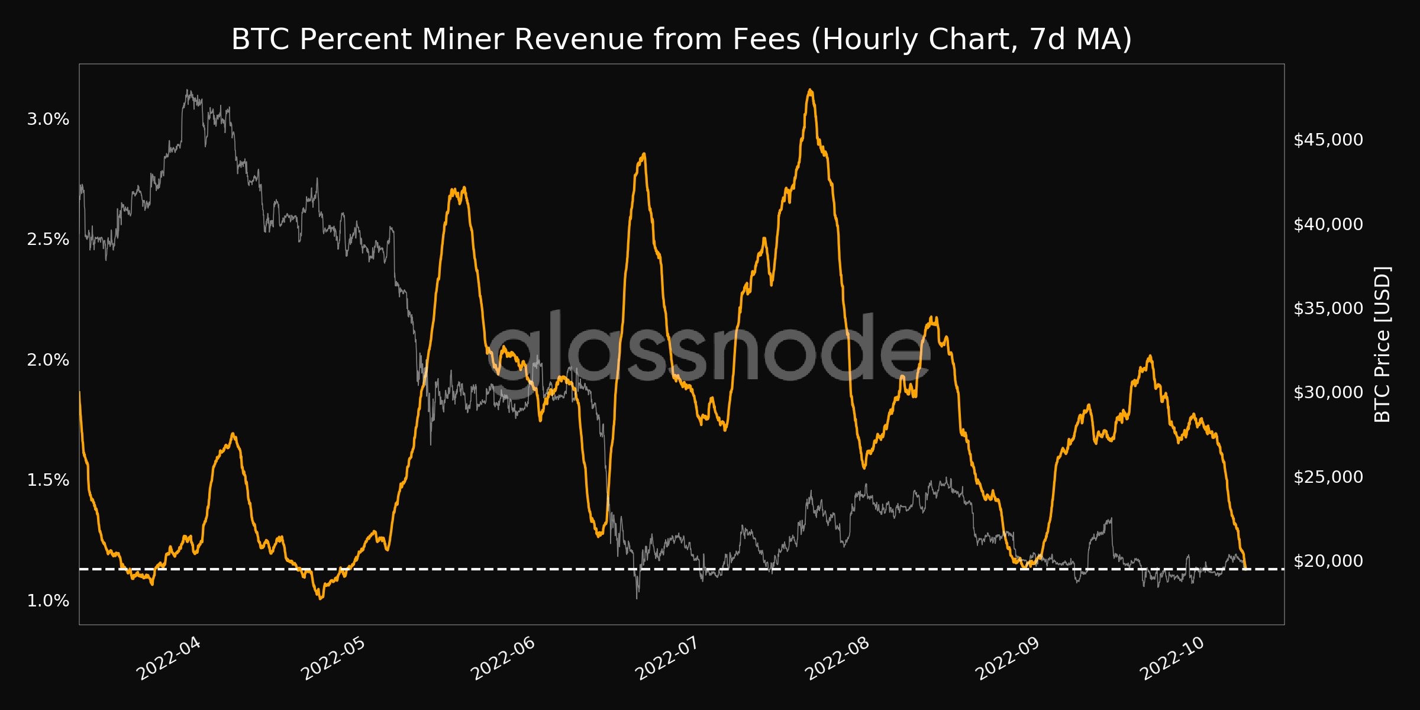1420x710 pixels.
Task: Click the $20,000 price axis label
Action: tap(1328, 561)
